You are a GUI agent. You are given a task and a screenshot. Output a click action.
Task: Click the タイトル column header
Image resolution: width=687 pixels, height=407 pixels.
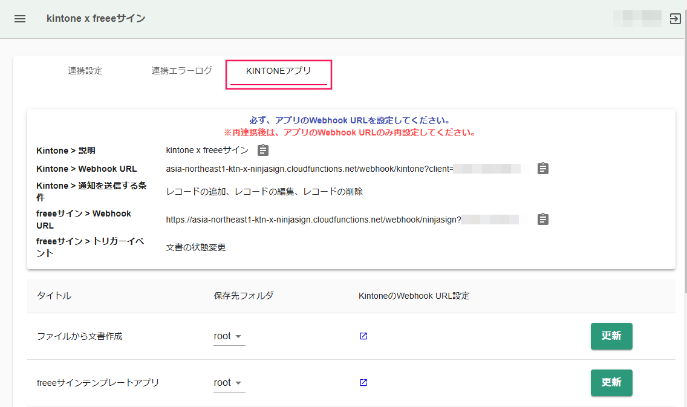[54, 296]
